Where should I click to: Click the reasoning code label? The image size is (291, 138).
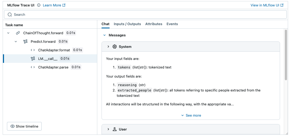(x=127, y=85)
